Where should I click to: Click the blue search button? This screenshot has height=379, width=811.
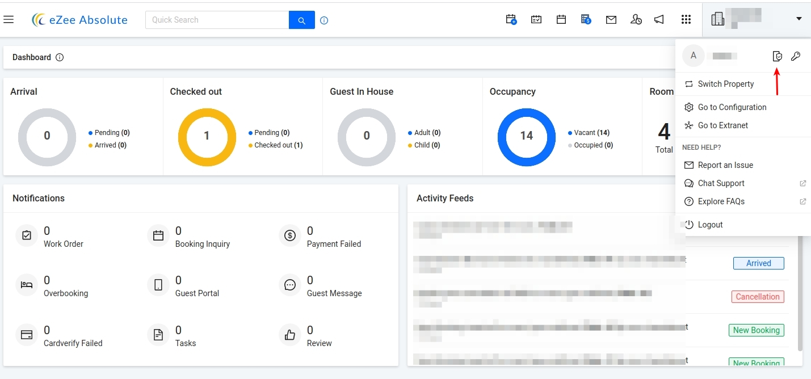[x=302, y=20]
